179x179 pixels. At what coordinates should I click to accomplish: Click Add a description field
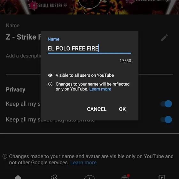click(x=23, y=56)
